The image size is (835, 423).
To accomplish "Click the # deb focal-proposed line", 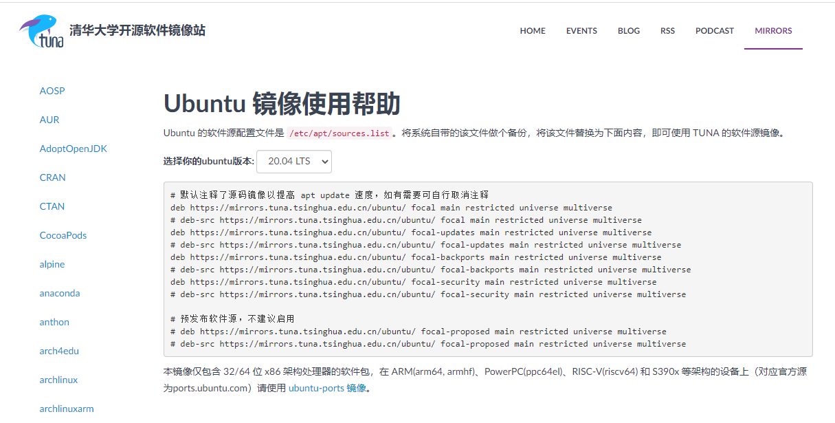I will (x=419, y=332).
